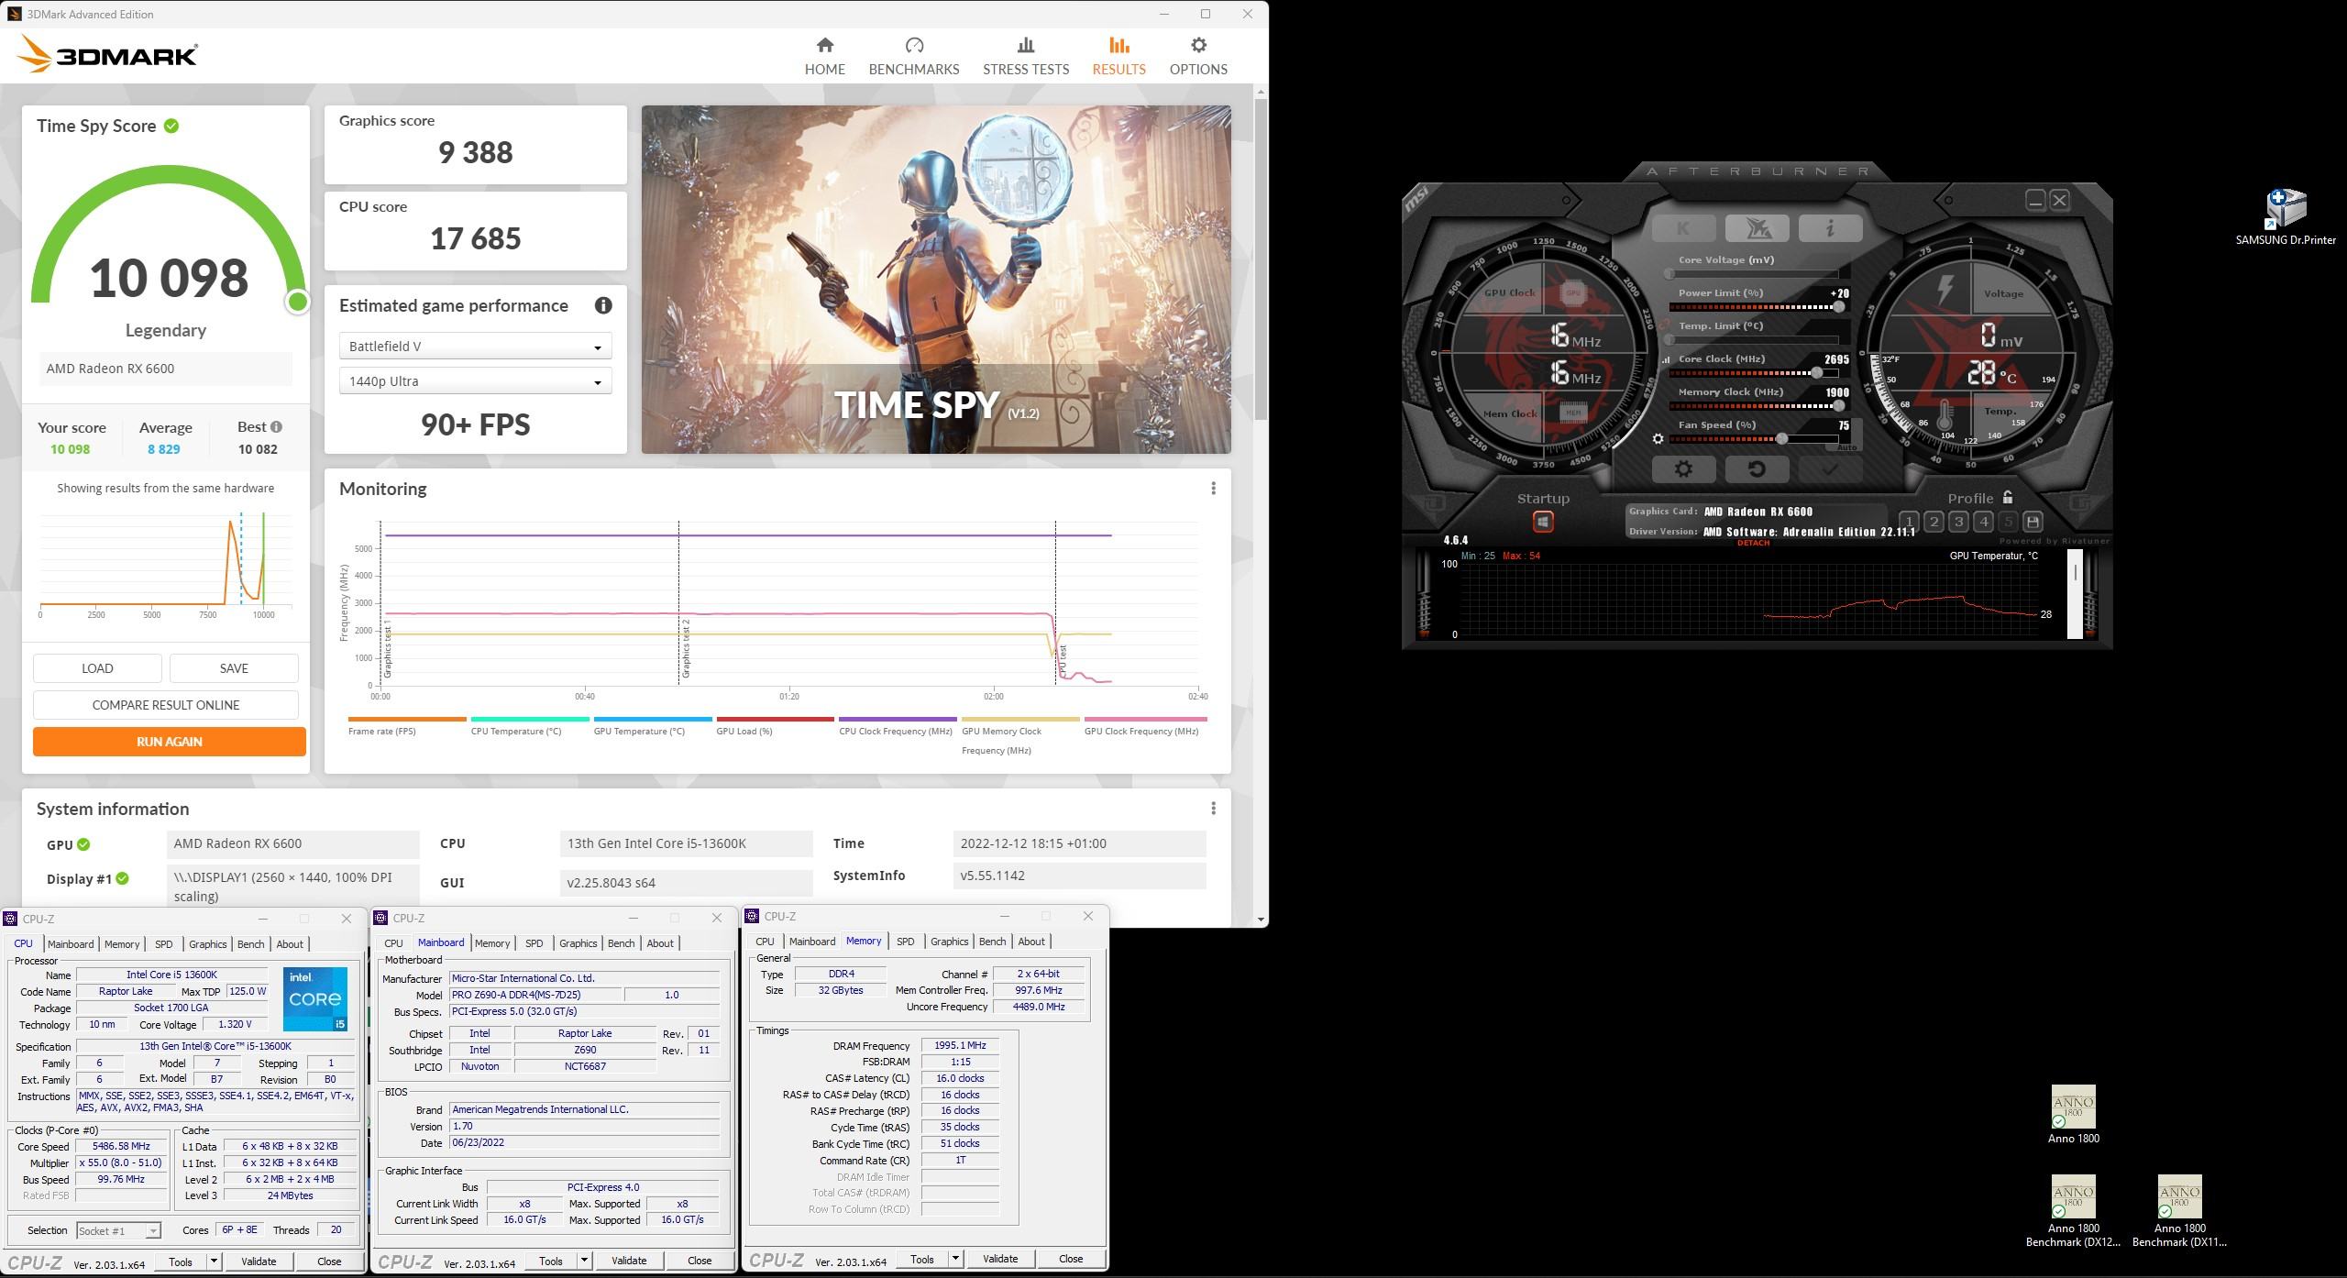Click the Frame rate legend color bar
Screen dimensions: 2347x1278
coord(407,719)
